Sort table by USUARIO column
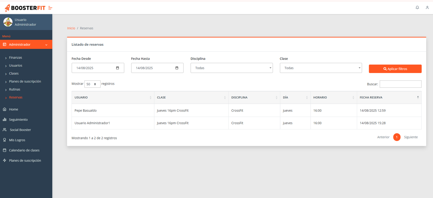 point(113,97)
